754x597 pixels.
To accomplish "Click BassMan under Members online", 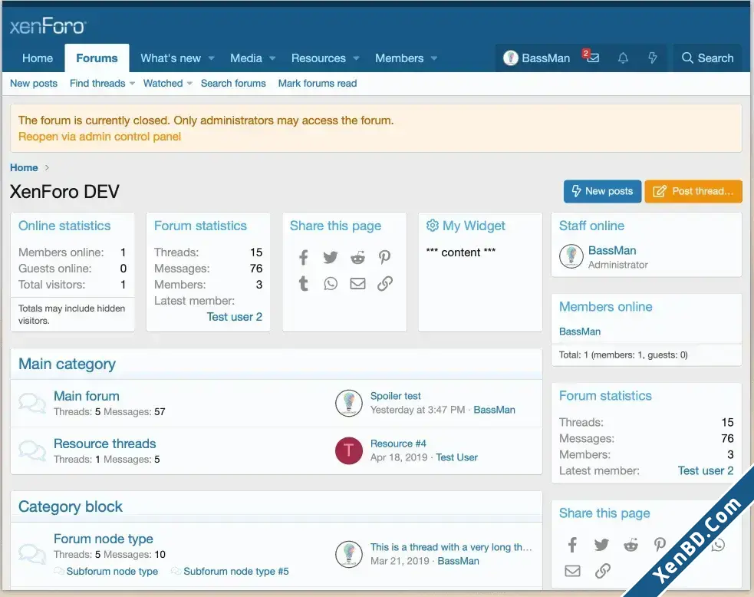I will [579, 331].
